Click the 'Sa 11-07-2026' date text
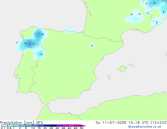The image size is (167, 129). [x=111, y=123]
